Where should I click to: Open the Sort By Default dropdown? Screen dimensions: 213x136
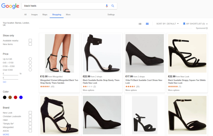[x=167, y=24]
